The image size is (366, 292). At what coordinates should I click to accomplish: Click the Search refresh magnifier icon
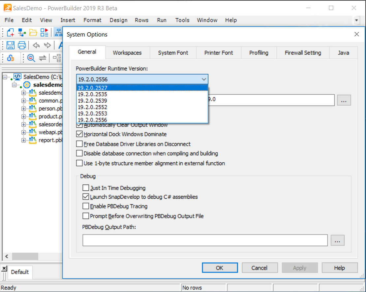[x=31, y=58]
